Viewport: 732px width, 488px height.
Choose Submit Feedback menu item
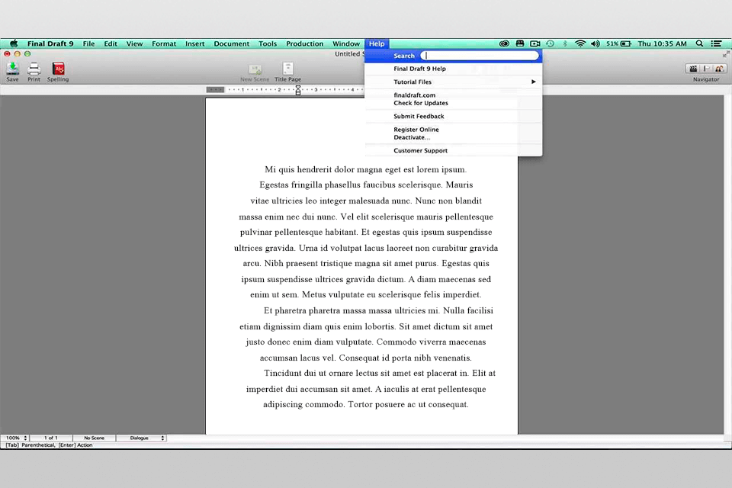(x=453, y=116)
